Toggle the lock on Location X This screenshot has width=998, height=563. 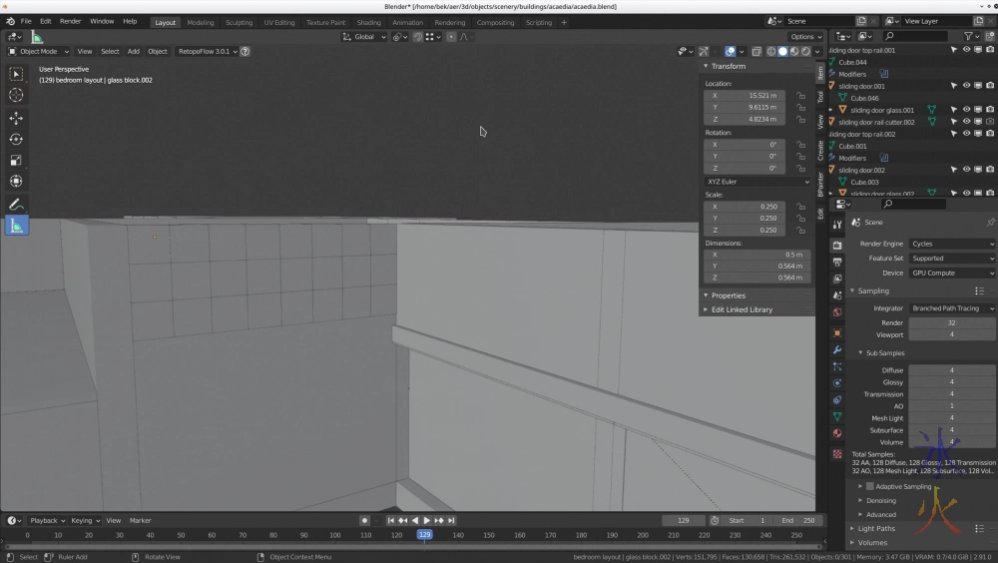pos(800,96)
